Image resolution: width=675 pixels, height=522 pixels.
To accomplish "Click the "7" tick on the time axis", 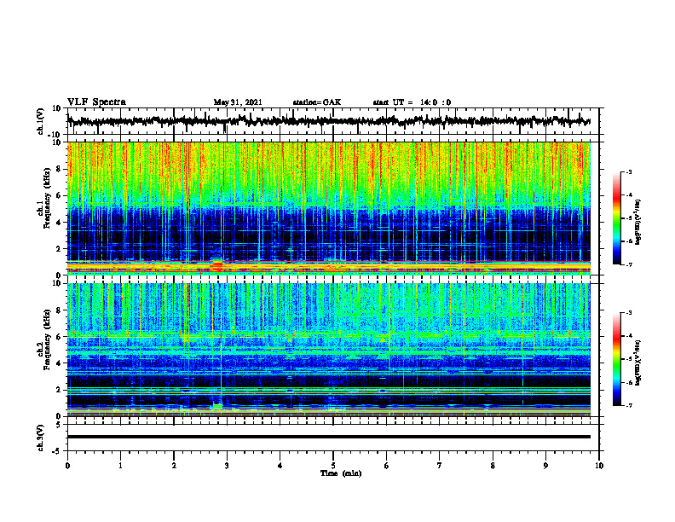I will (440, 466).
